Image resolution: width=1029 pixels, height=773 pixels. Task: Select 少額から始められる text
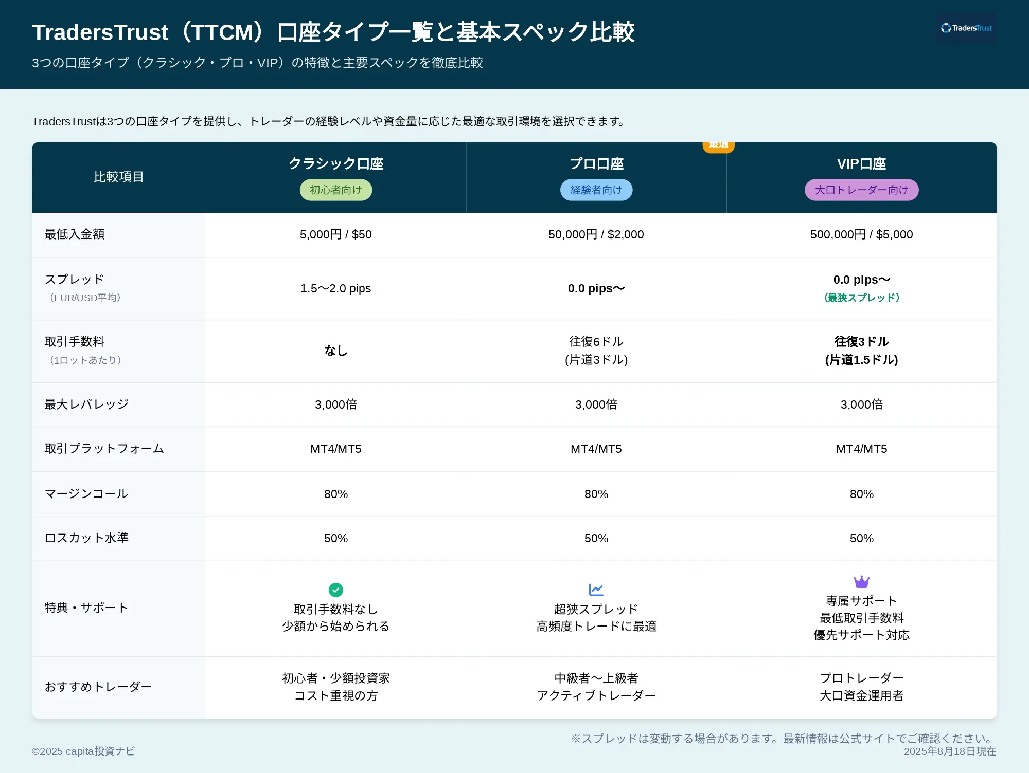(336, 626)
